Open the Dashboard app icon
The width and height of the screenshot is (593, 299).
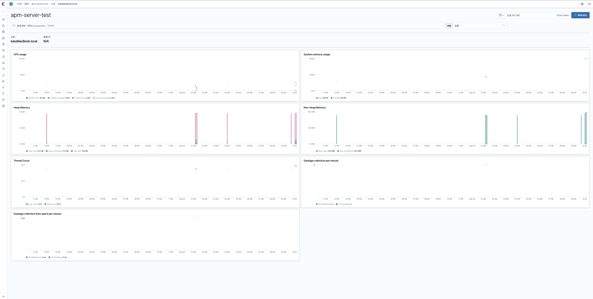point(3,32)
